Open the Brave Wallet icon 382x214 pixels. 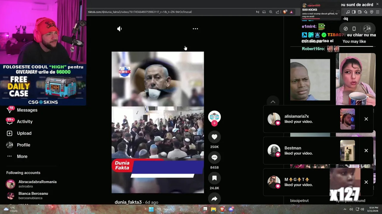tap(360, 12)
